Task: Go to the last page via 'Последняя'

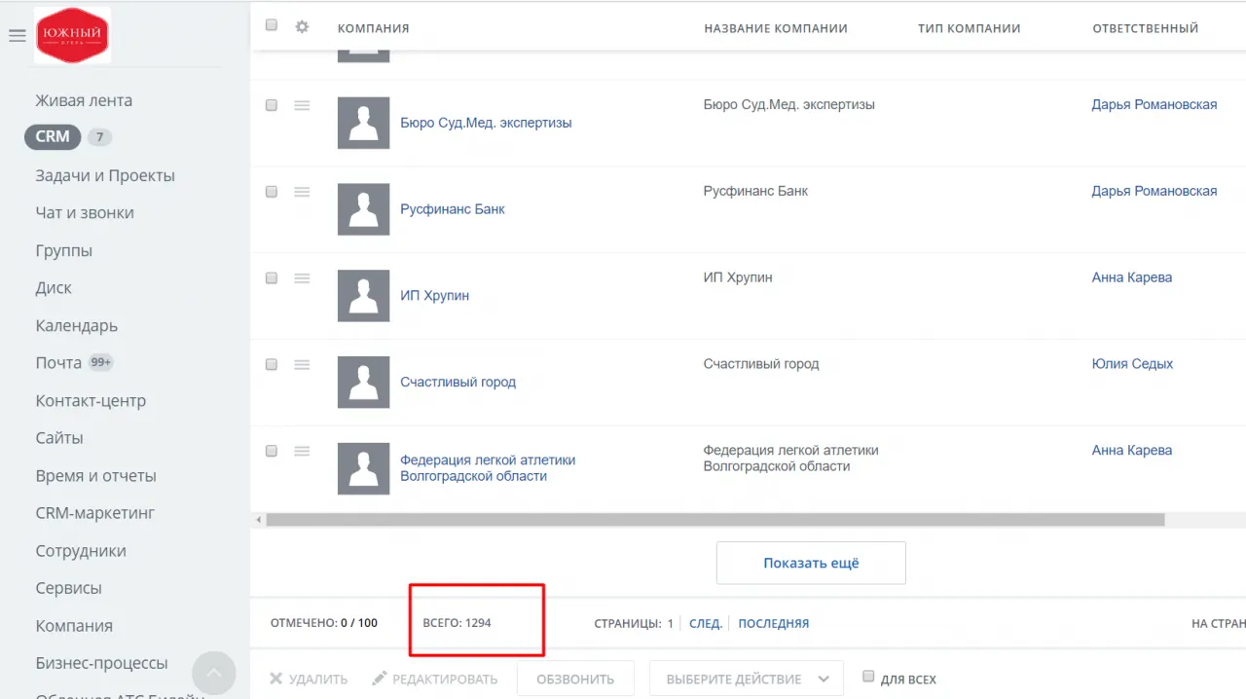Action: click(773, 623)
